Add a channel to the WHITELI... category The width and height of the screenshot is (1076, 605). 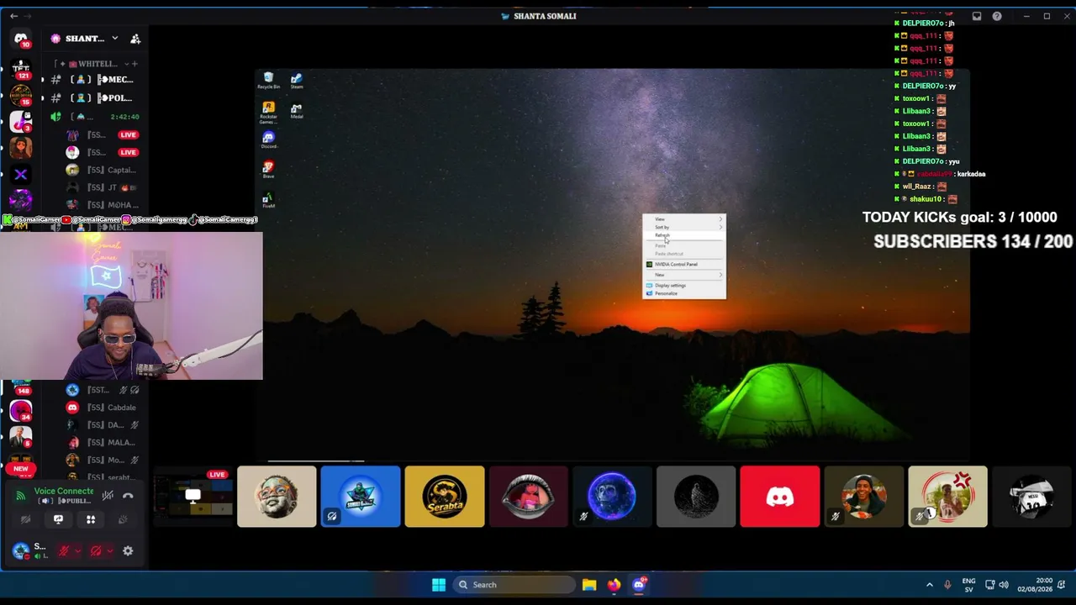(x=134, y=64)
